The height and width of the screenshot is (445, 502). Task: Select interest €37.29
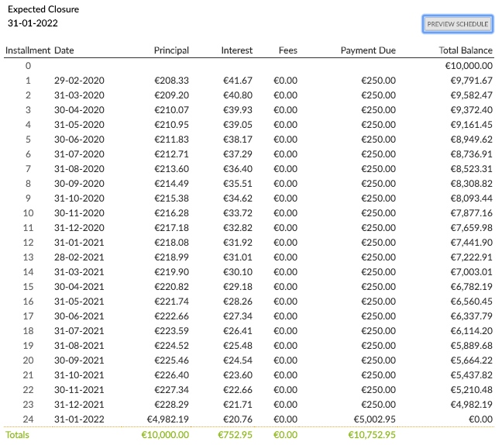click(x=238, y=154)
